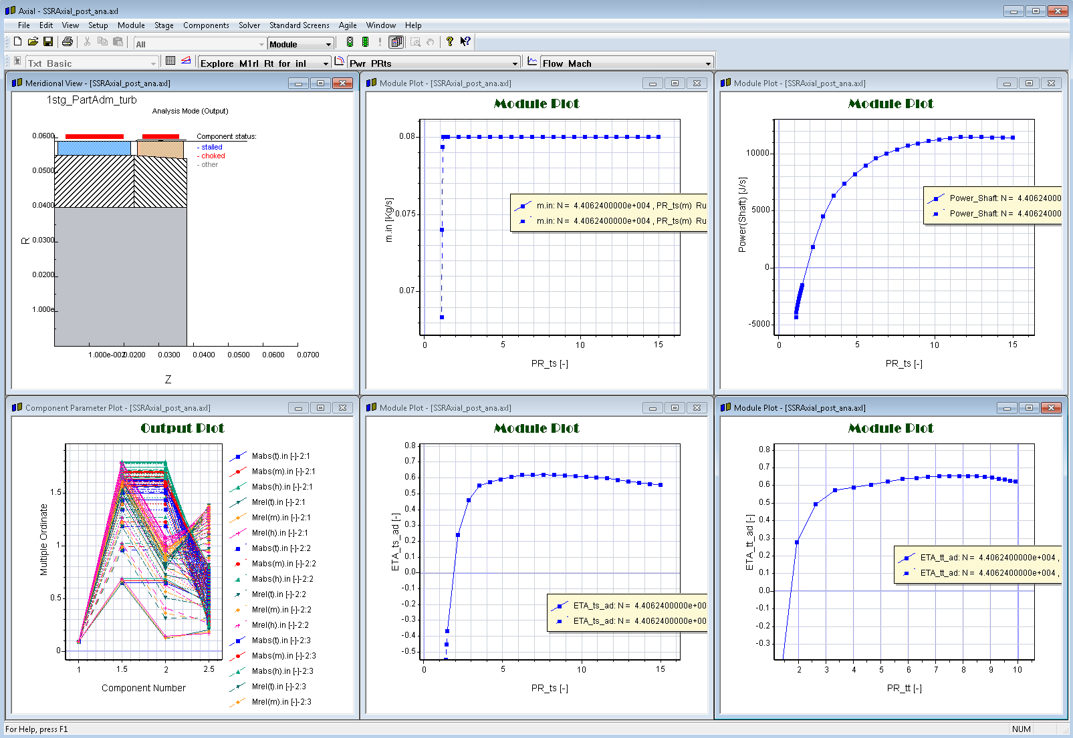Open the Explore M1rl Rt for inl dropdown
The height and width of the screenshot is (738, 1073).
point(326,63)
